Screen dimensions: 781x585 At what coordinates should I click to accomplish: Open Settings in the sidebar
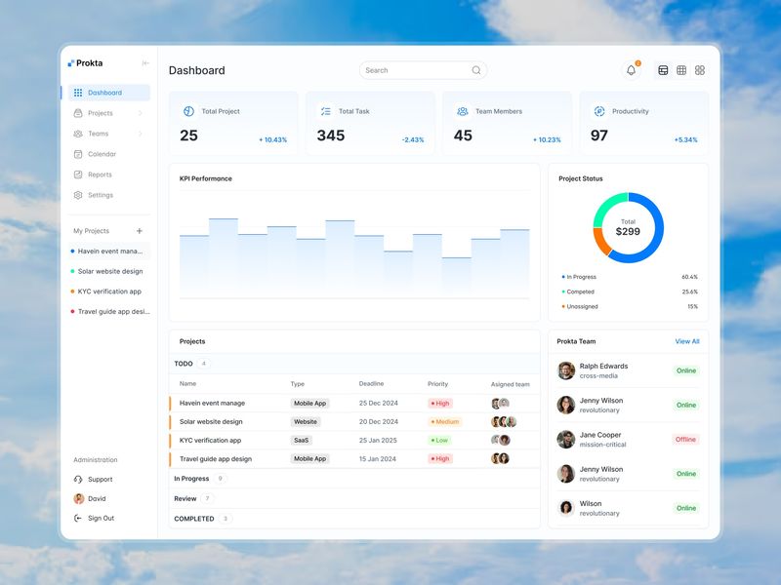(101, 194)
